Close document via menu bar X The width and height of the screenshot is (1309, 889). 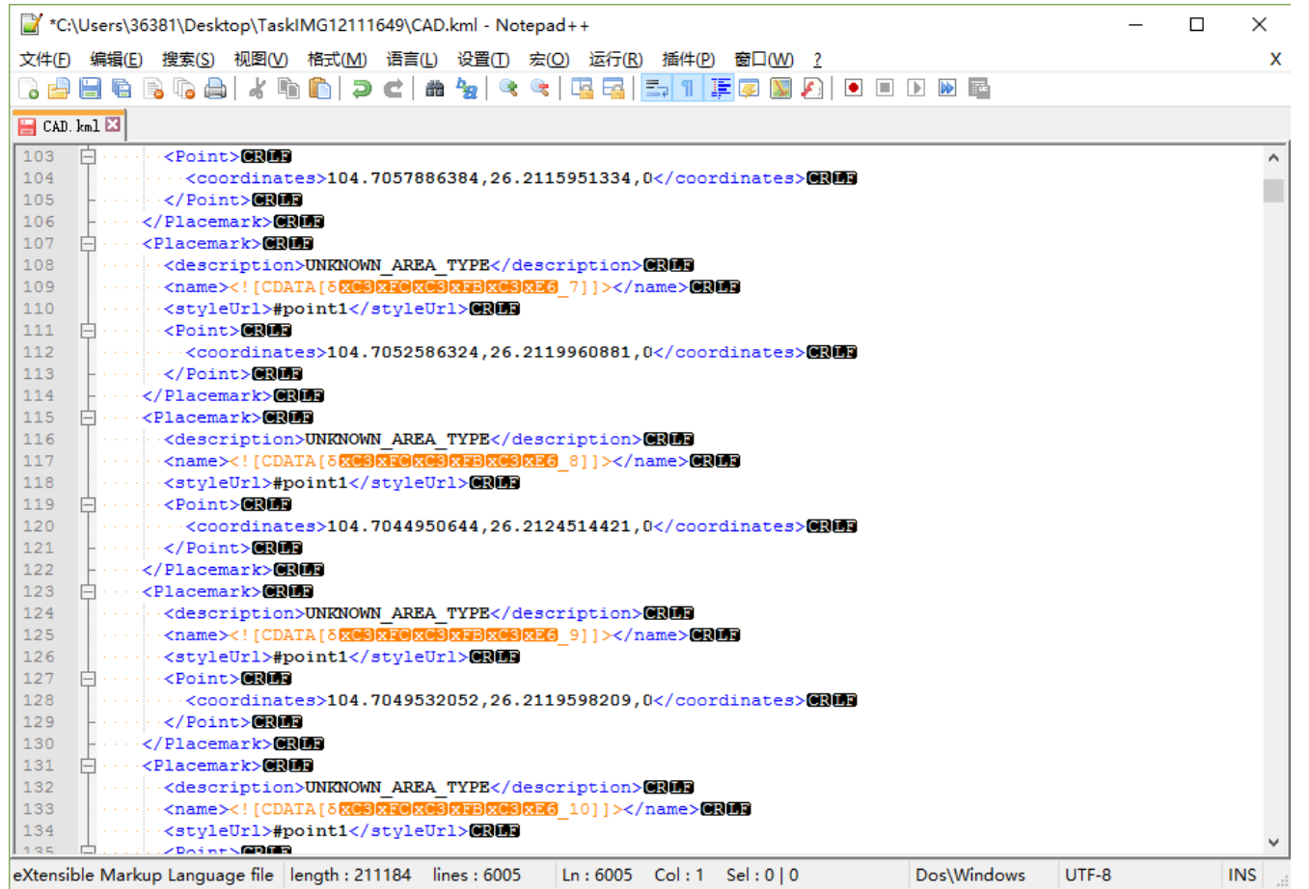click(1275, 59)
